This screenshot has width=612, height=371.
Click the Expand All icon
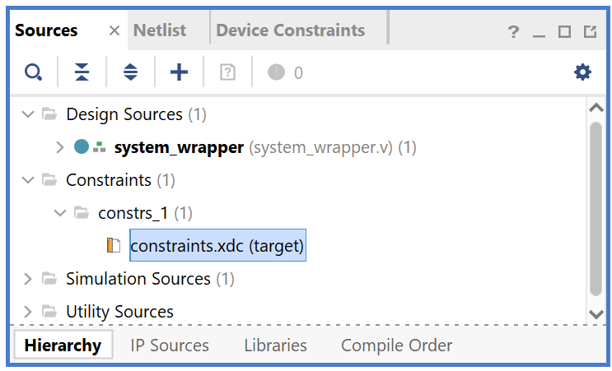130,72
